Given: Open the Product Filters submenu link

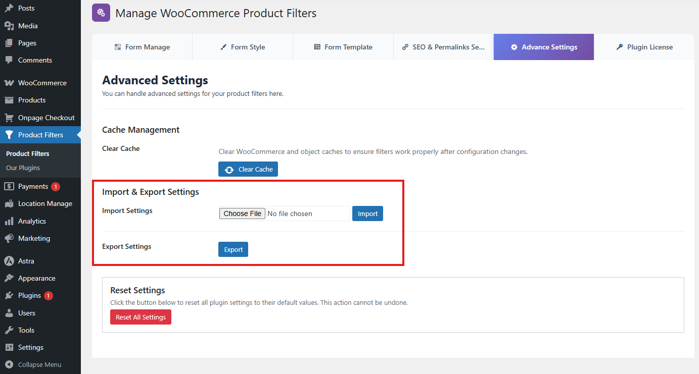Looking at the screenshot, I should [28, 153].
